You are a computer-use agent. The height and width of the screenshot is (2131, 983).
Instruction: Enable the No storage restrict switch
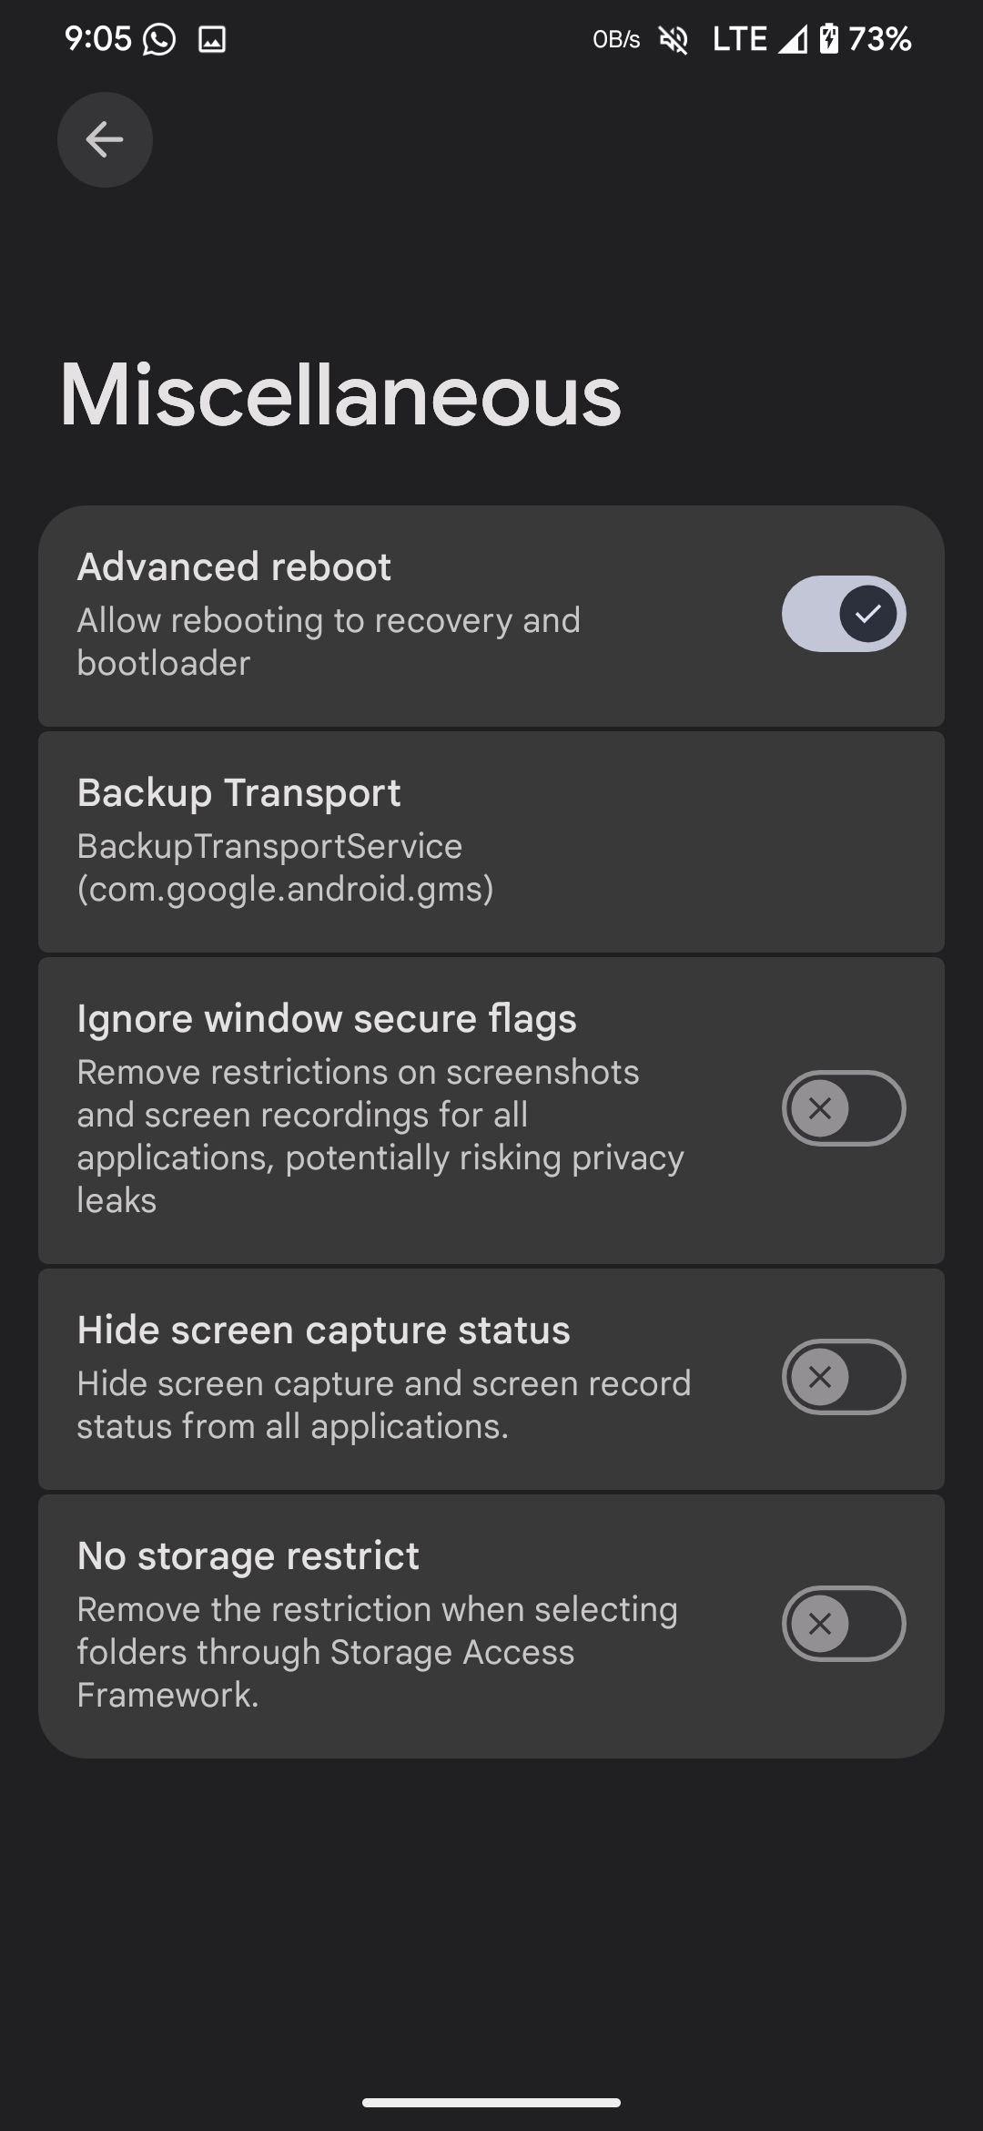pos(844,1624)
